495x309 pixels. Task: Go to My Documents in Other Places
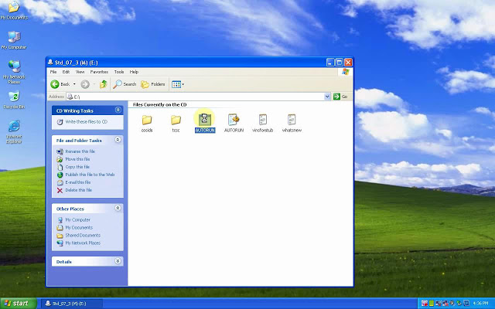79,228
